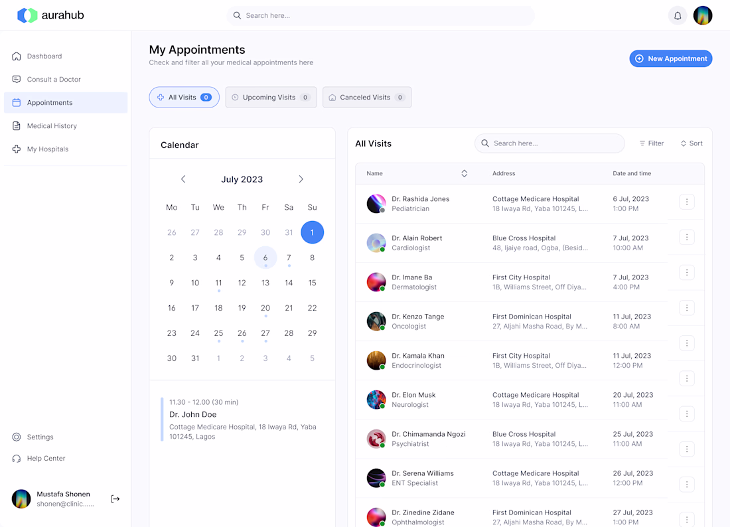The height and width of the screenshot is (527, 730).
Task: Switch to Canceled Visits tab
Action: coord(367,98)
